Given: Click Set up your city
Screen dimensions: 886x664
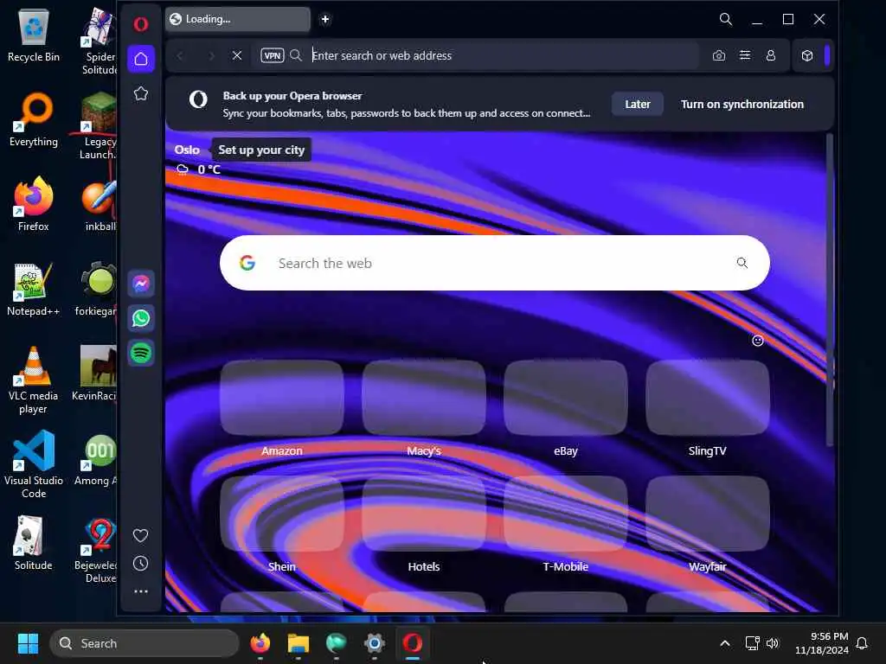Looking at the screenshot, I should click(x=261, y=150).
